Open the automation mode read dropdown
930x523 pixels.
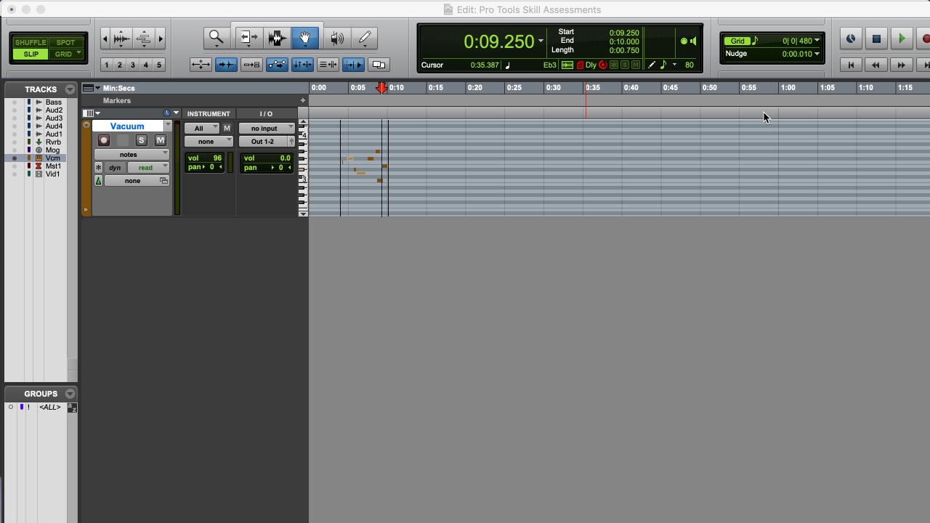pyautogui.click(x=147, y=168)
